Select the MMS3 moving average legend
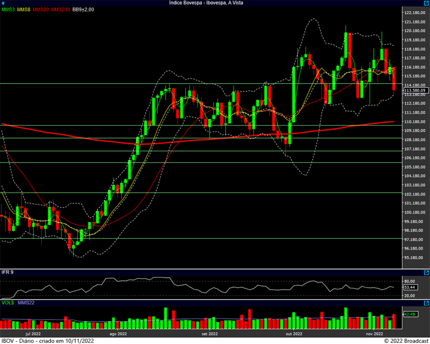This screenshot has height=344, width=430. coord(8,10)
